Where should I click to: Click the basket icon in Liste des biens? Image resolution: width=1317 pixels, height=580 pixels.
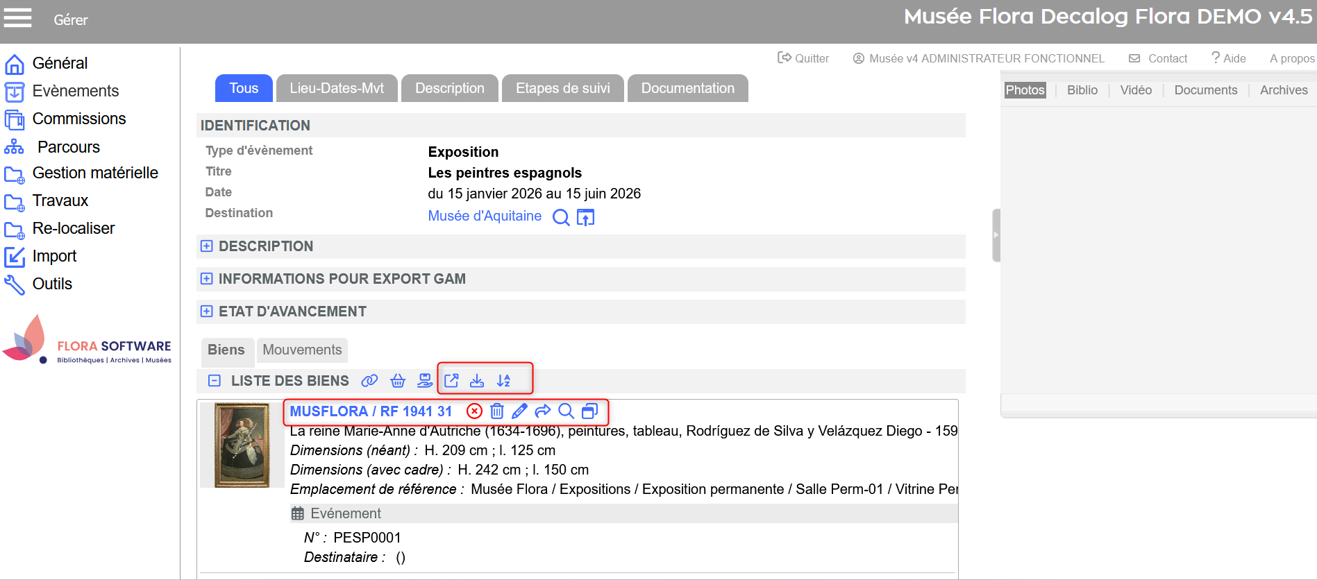point(398,381)
